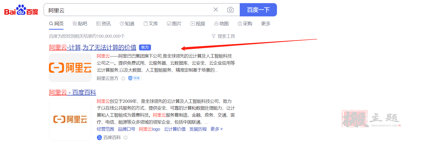Screen dimensions: 423x147
Task: Open the 阿里云logo sublink
Action: (x=149, y=129)
